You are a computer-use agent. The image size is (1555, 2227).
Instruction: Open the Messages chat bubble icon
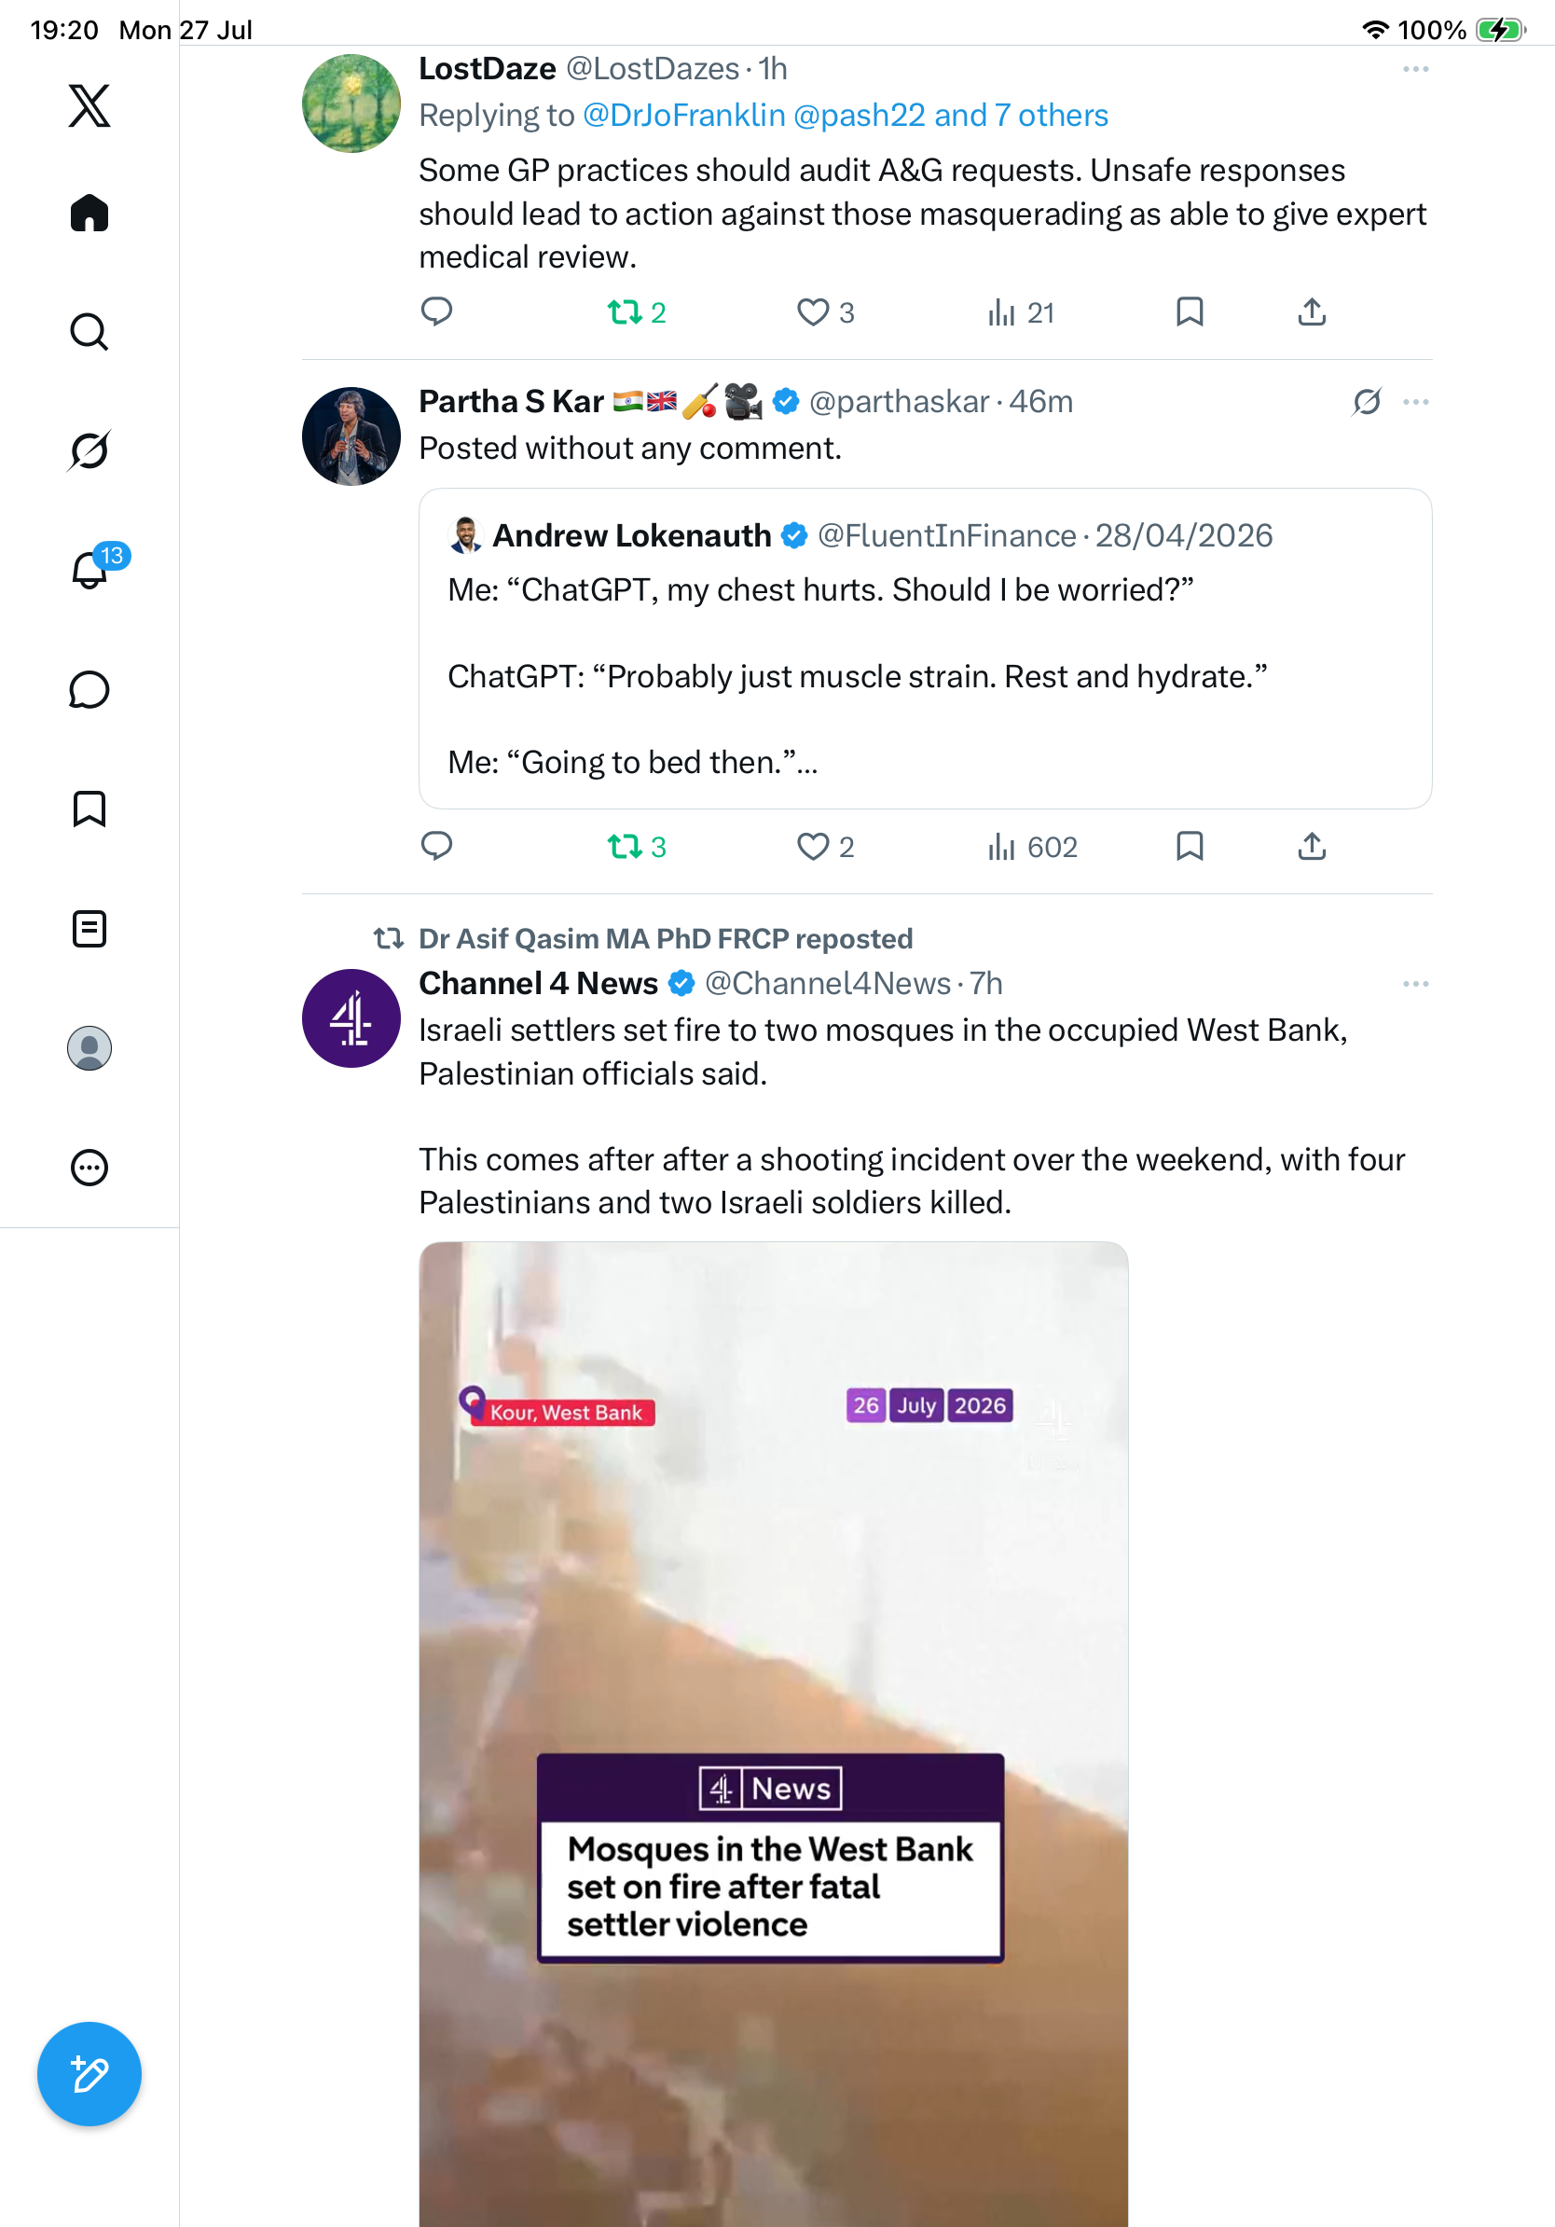(x=89, y=689)
